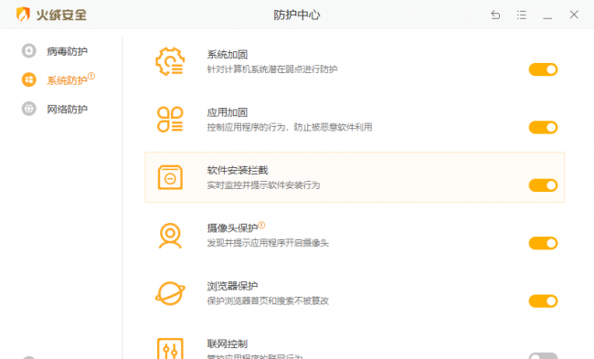The image size is (594, 359).
Task: Click the 系统加固 gear icon
Action: pos(170,61)
